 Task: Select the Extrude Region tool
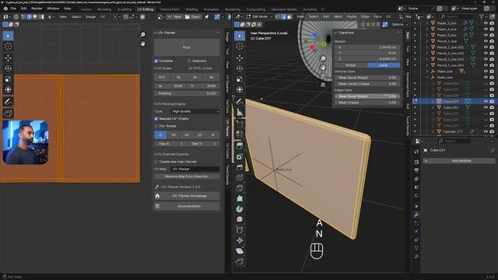coord(240,145)
